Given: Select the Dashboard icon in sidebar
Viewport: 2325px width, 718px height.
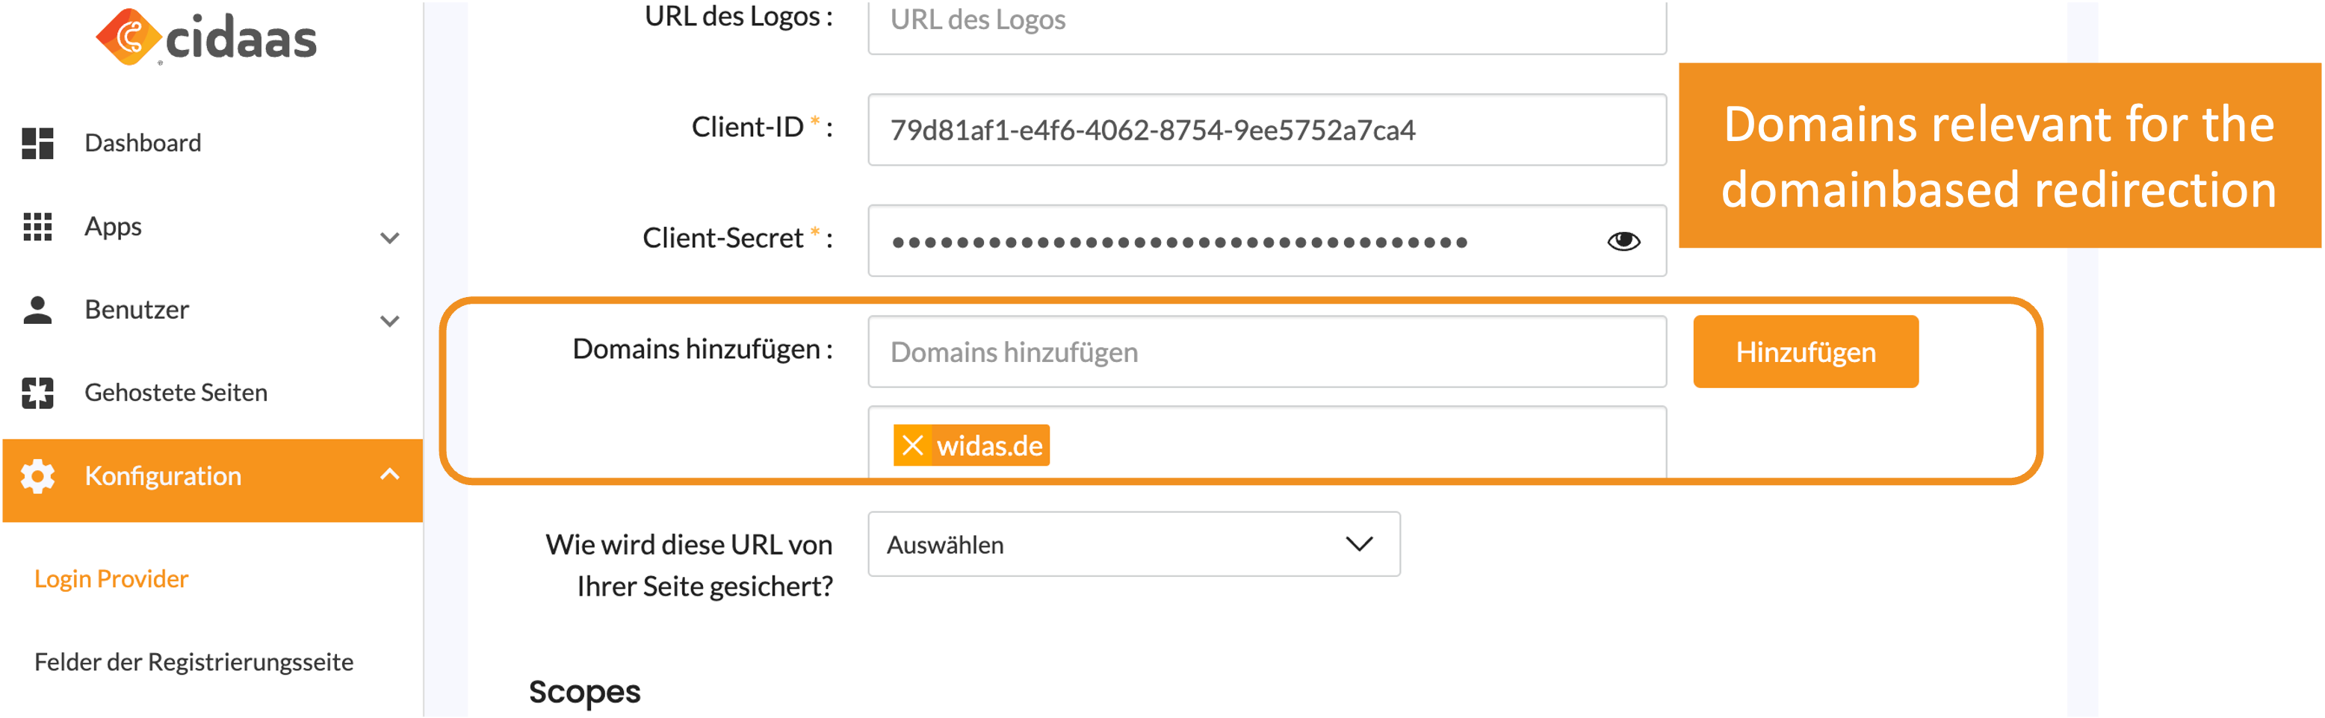Looking at the screenshot, I should pos(38,142).
